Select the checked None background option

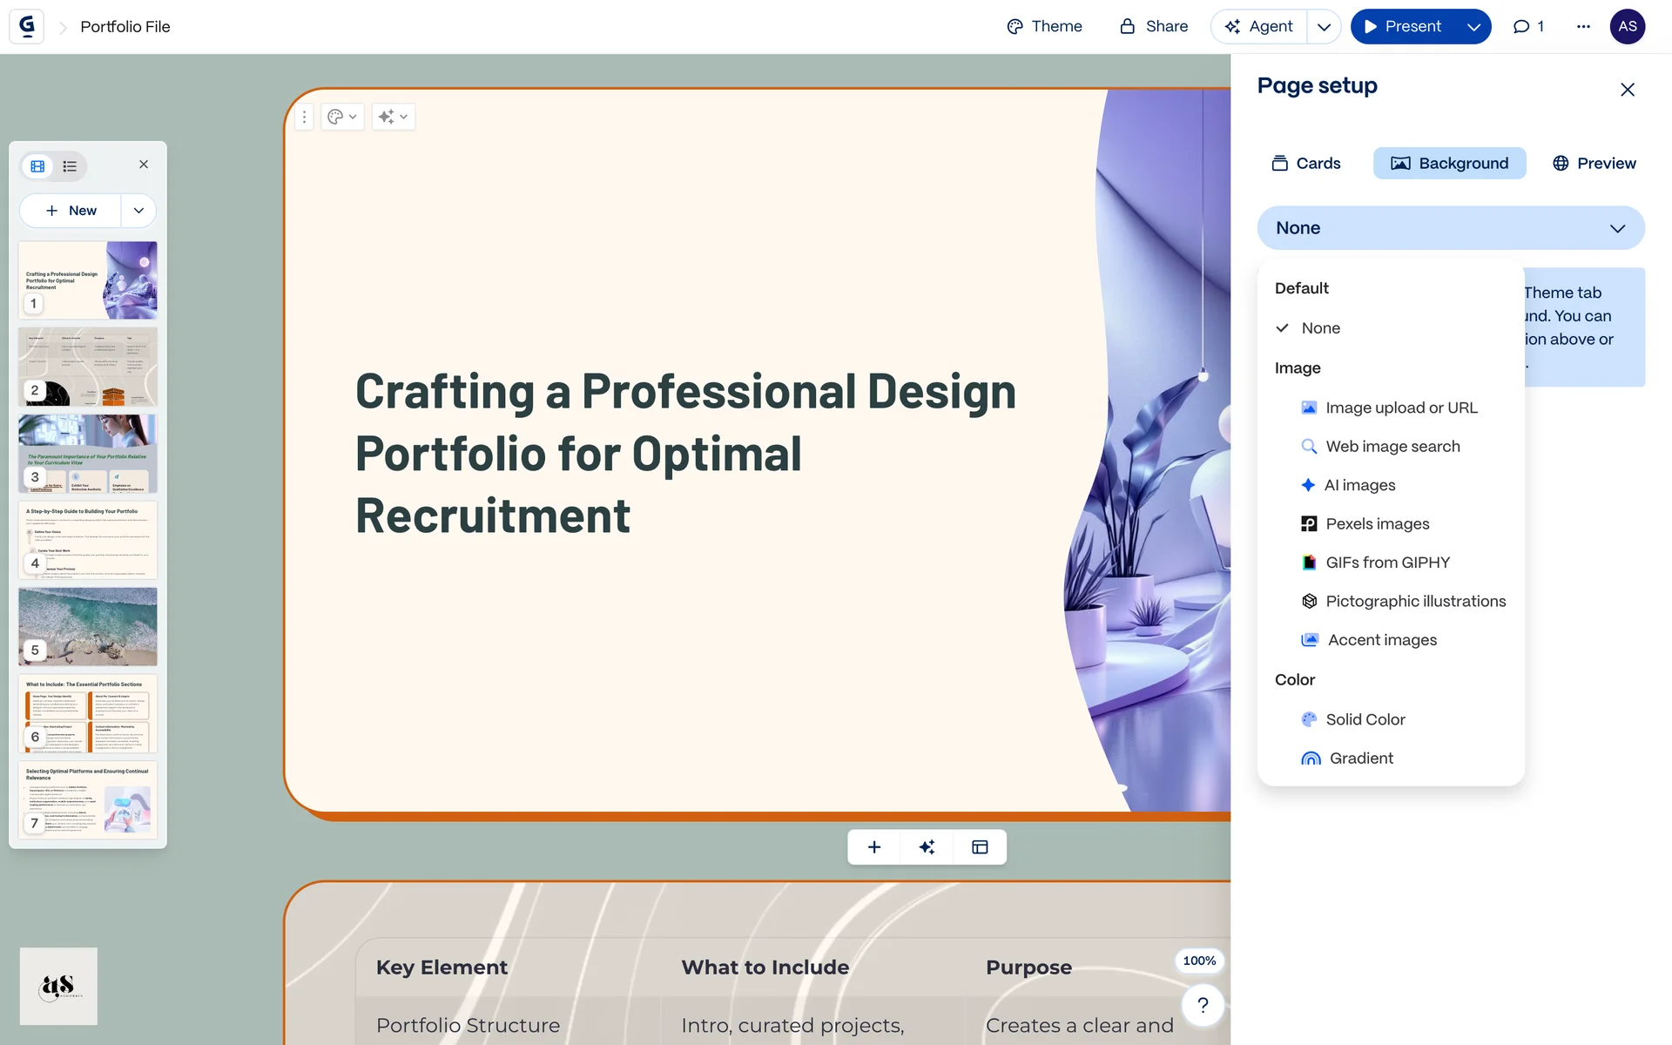(x=1320, y=328)
